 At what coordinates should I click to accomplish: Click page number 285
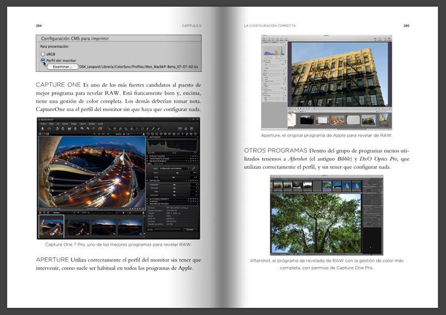(406, 26)
